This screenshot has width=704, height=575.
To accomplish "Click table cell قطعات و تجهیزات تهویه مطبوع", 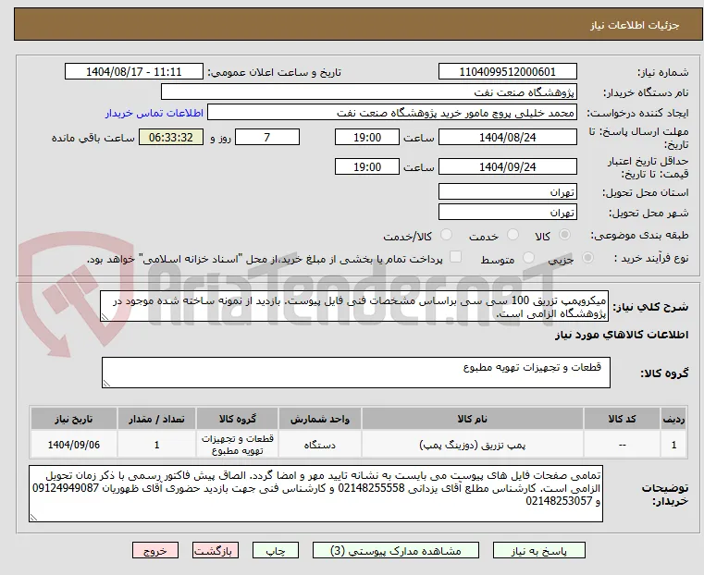I will [x=237, y=445].
